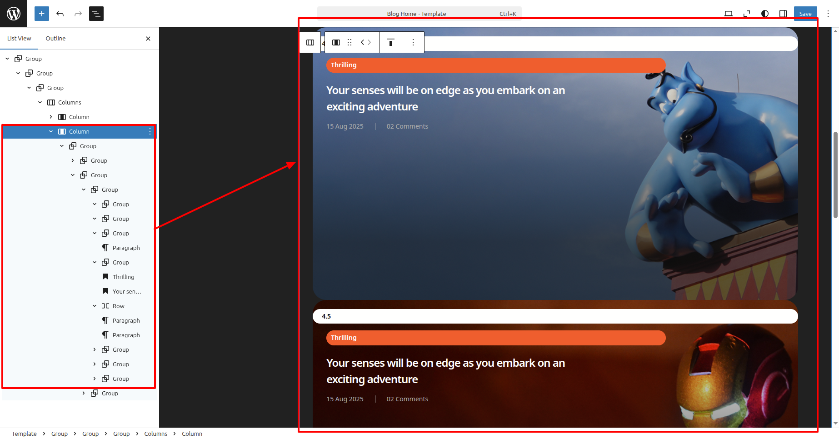Click the editor canvas vertical scrollbar
The height and width of the screenshot is (439, 839).
click(835, 175)
